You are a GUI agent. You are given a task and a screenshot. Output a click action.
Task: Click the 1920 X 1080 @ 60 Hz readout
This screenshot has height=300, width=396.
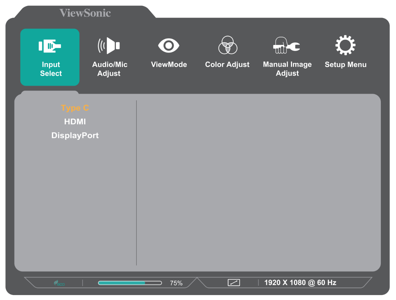pos(300,283)
